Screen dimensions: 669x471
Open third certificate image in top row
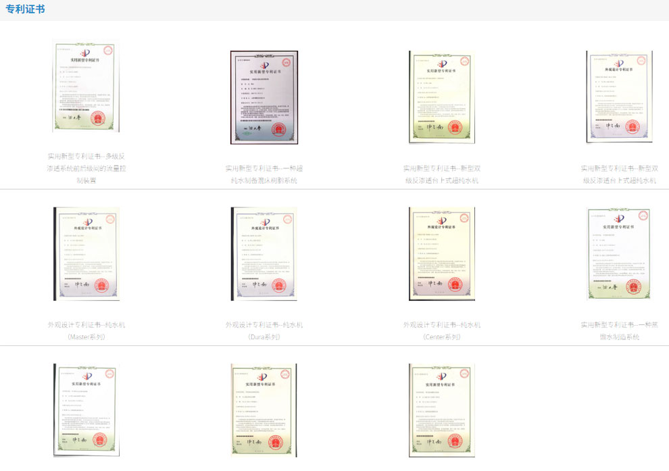click(x=441, y=97)
